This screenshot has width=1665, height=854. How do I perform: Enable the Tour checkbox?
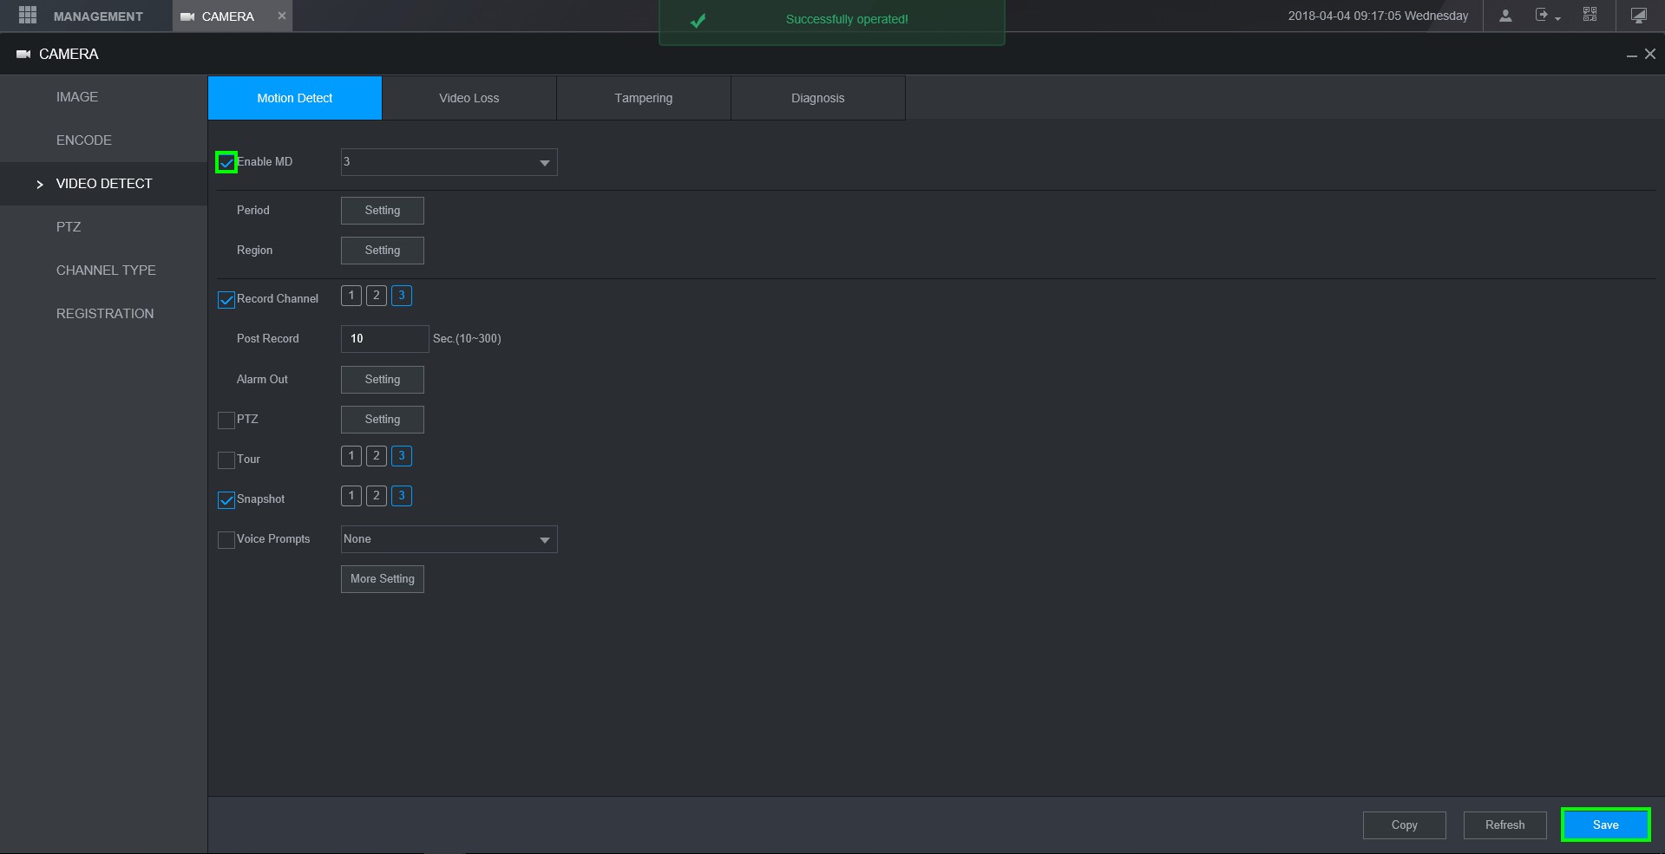pyautogui.click(x=226, y=460)
